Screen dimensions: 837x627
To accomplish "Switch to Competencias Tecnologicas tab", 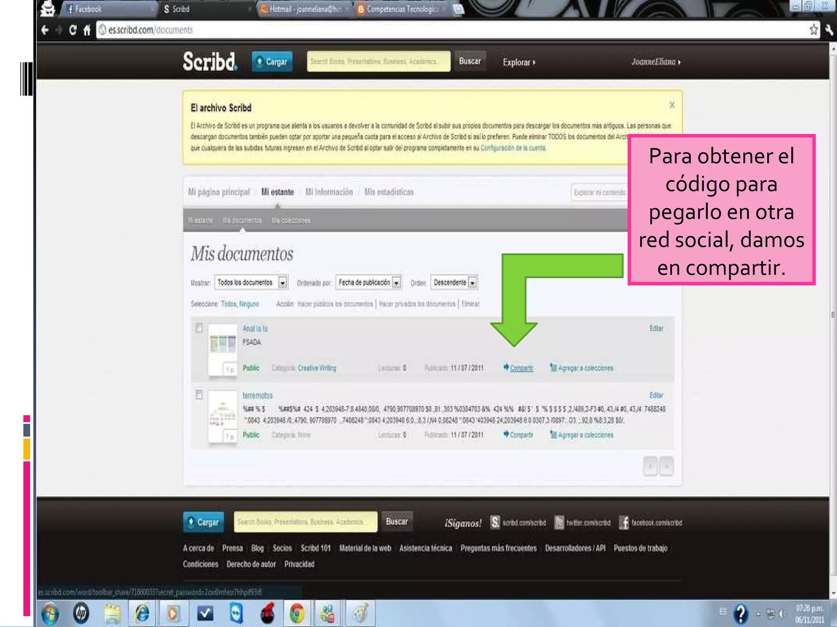I will coord(402,9).
